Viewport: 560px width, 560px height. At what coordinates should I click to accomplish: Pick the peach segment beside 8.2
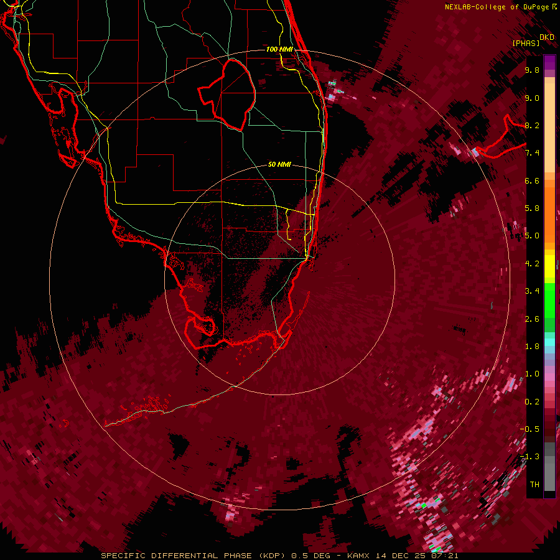[x=549, y=129]
